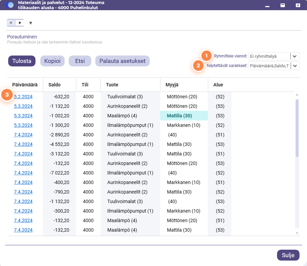Click the Etsi search button
Viewport: 307px width, 266px height.
click(80, 61)
